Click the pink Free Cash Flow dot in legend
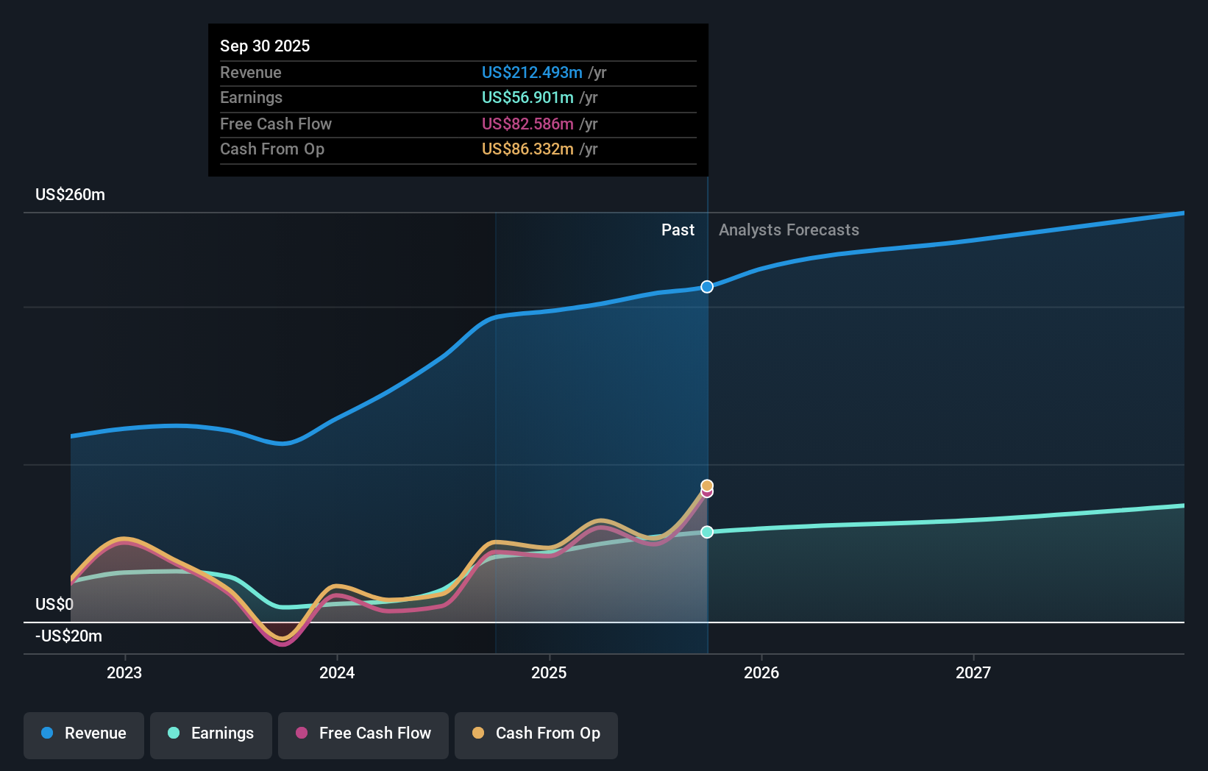The height and width of the screenshot is (771, 1208). 301,733
